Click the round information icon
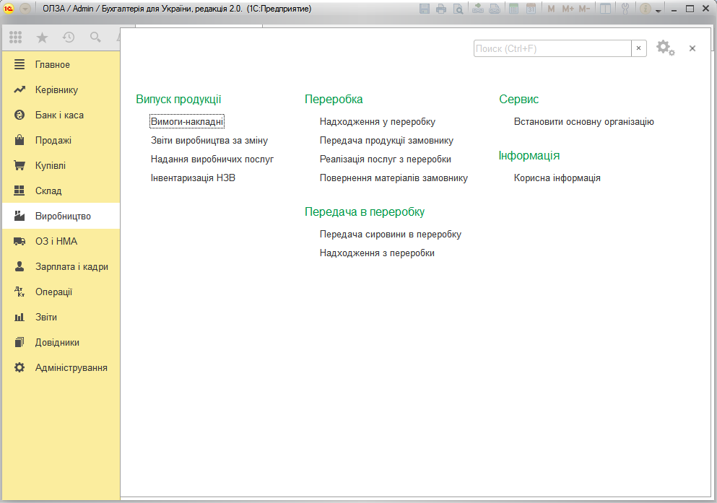Screen dimensions: 717x503 [646, 9]
